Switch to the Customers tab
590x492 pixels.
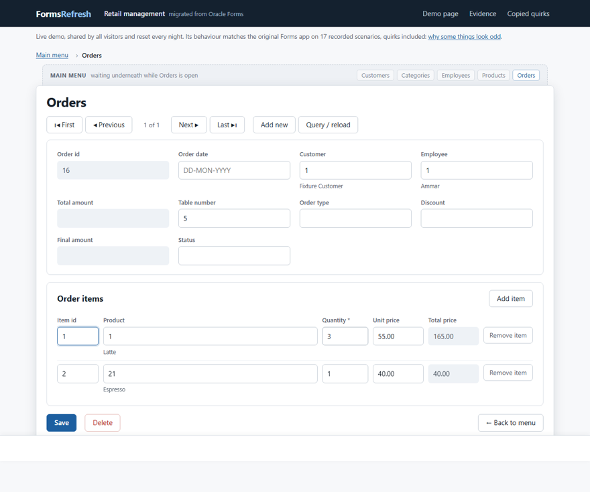point(375,75)
